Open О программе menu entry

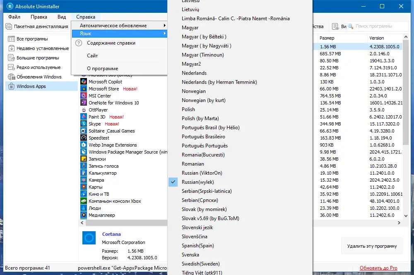[102, 69]
